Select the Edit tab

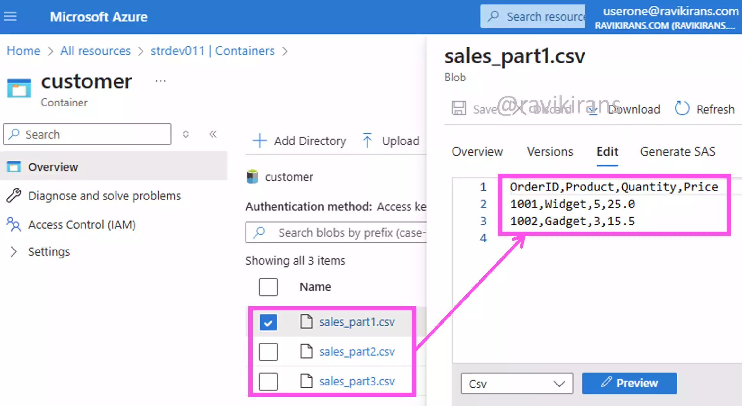[607, 151]
